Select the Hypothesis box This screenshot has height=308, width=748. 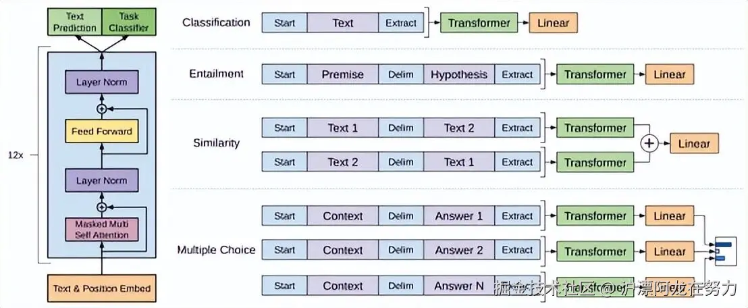(x=459, y=74)
